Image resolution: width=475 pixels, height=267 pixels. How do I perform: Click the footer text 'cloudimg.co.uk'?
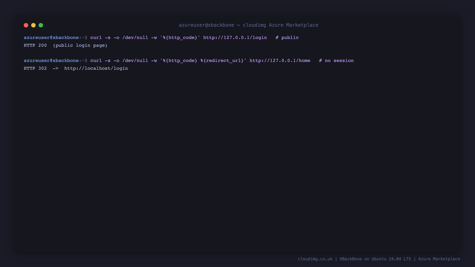(x=315, y=259)
